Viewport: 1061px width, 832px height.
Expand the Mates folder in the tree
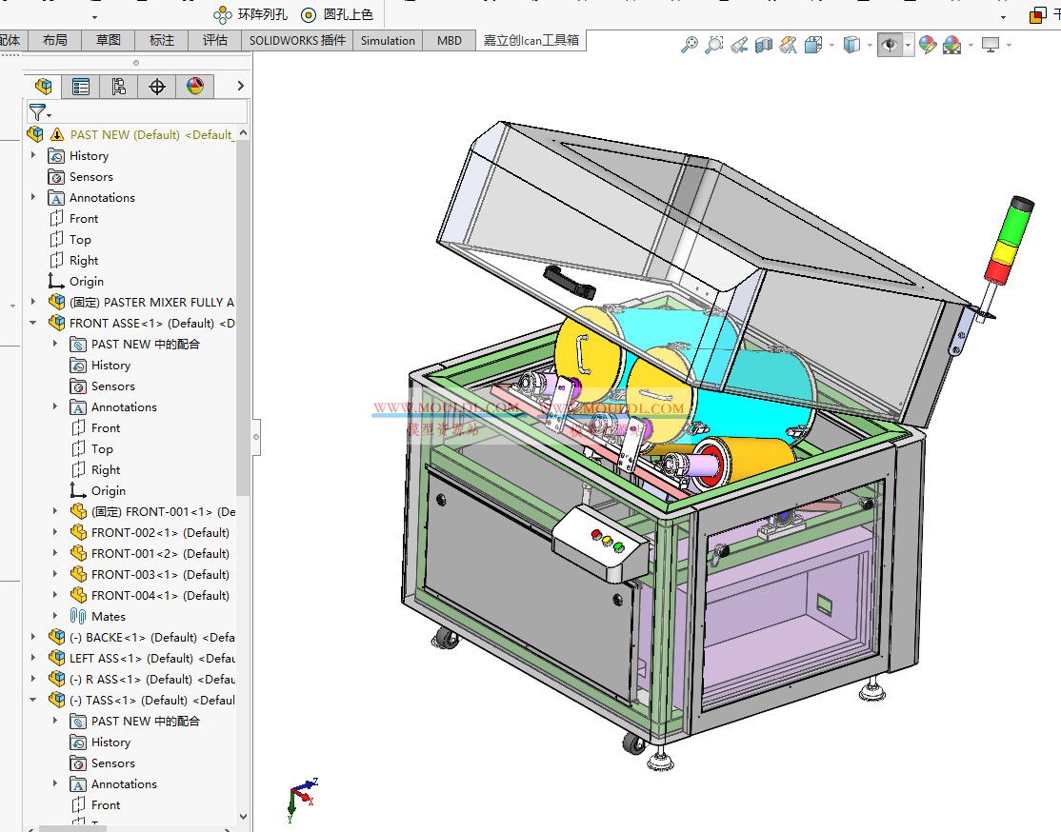57,616
